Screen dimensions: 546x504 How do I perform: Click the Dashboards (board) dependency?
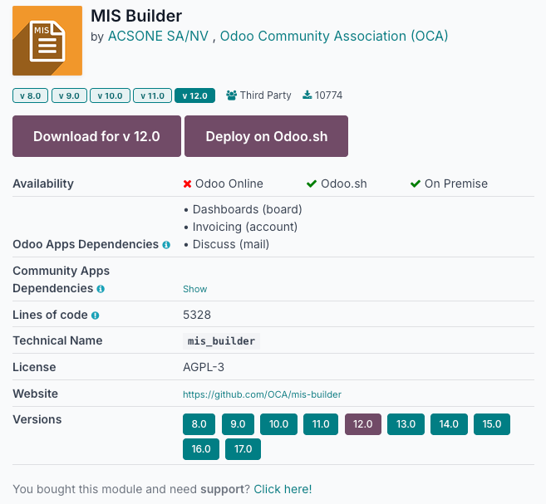[247, 209]
